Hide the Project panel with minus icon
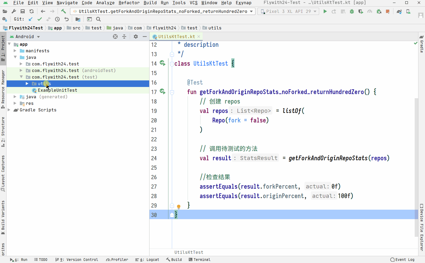This screenshot has height=263, width=425. tap(144, 37)
